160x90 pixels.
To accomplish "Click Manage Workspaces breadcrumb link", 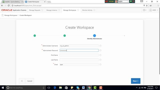I will (x=11, y=15).
